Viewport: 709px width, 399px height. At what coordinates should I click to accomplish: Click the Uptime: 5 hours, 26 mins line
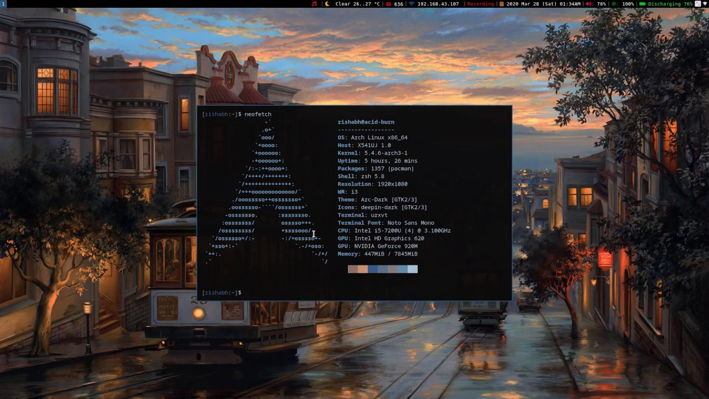click(378, 161)
